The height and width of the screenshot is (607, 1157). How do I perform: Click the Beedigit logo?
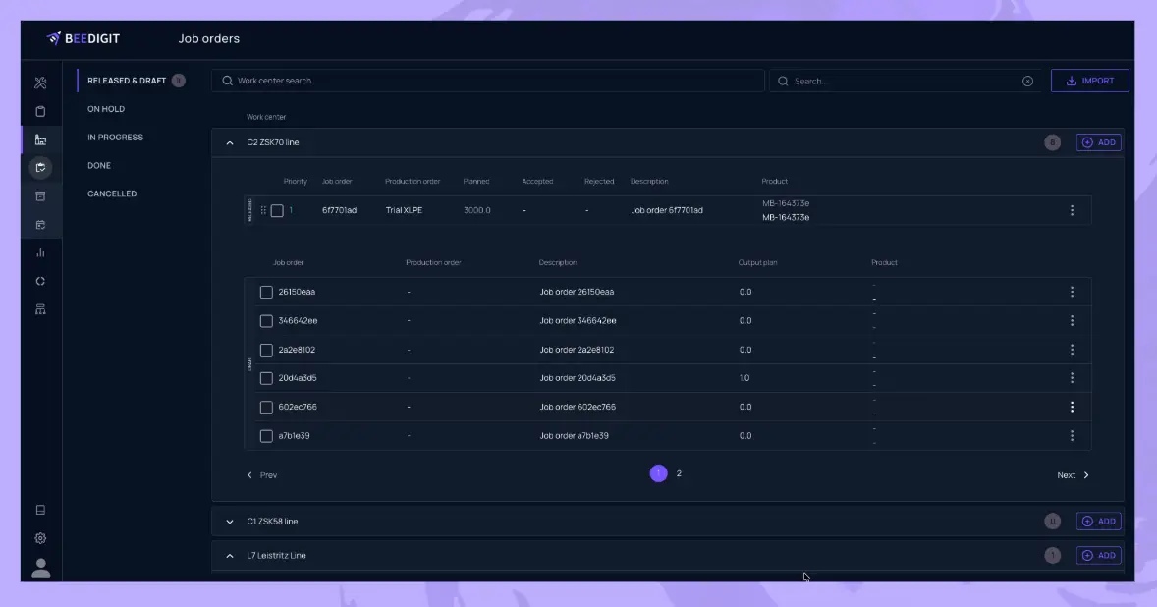83,38
